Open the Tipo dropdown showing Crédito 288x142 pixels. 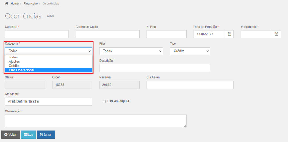[190, 51]
